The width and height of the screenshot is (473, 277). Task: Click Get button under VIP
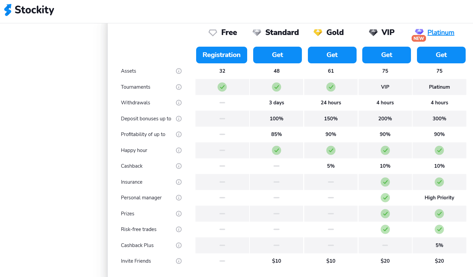[x=387, y=55]
